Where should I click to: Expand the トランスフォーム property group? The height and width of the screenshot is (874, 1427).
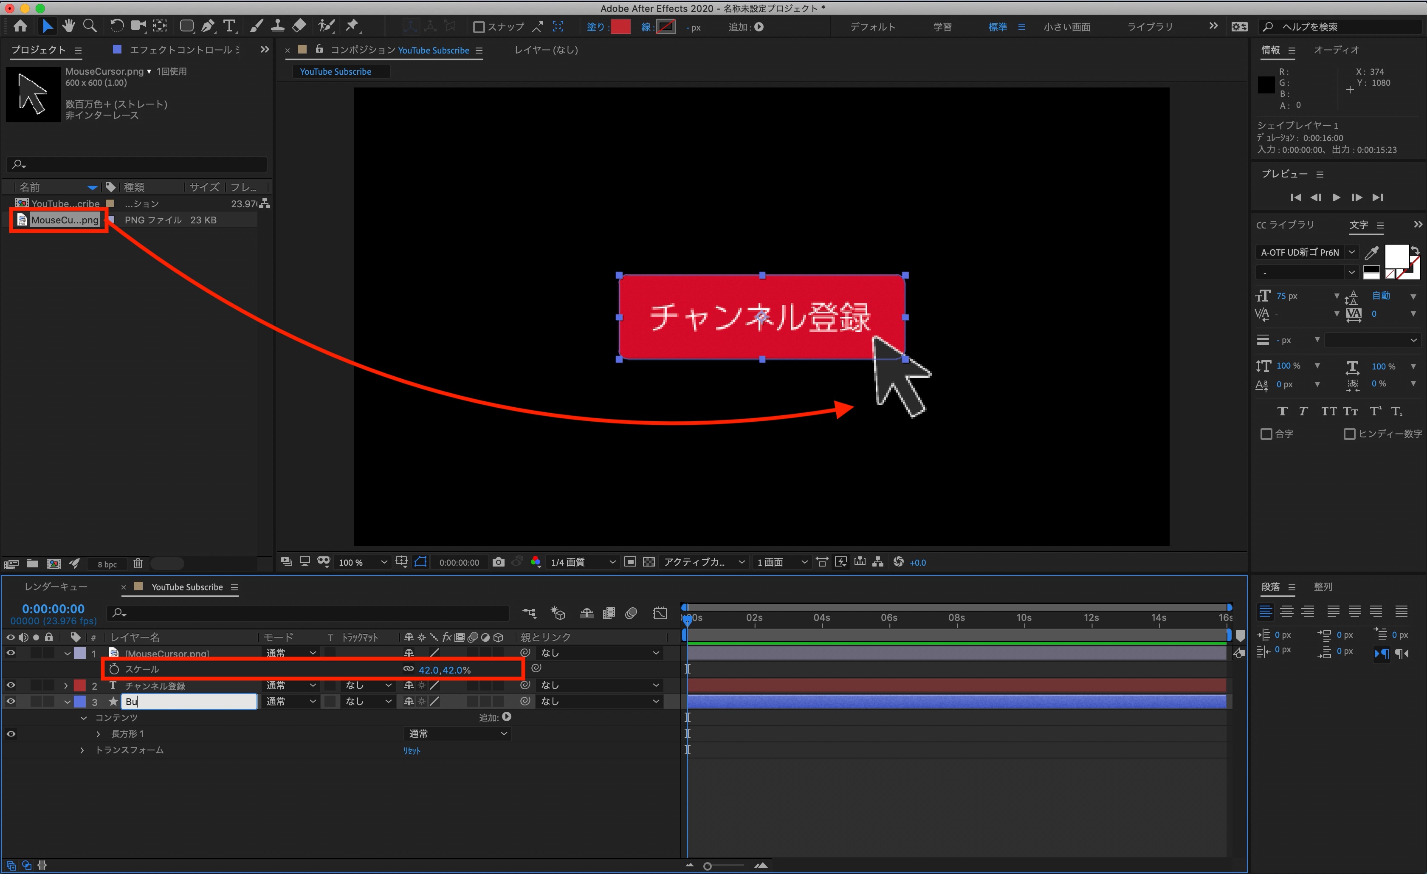click(x=82, y=750)
